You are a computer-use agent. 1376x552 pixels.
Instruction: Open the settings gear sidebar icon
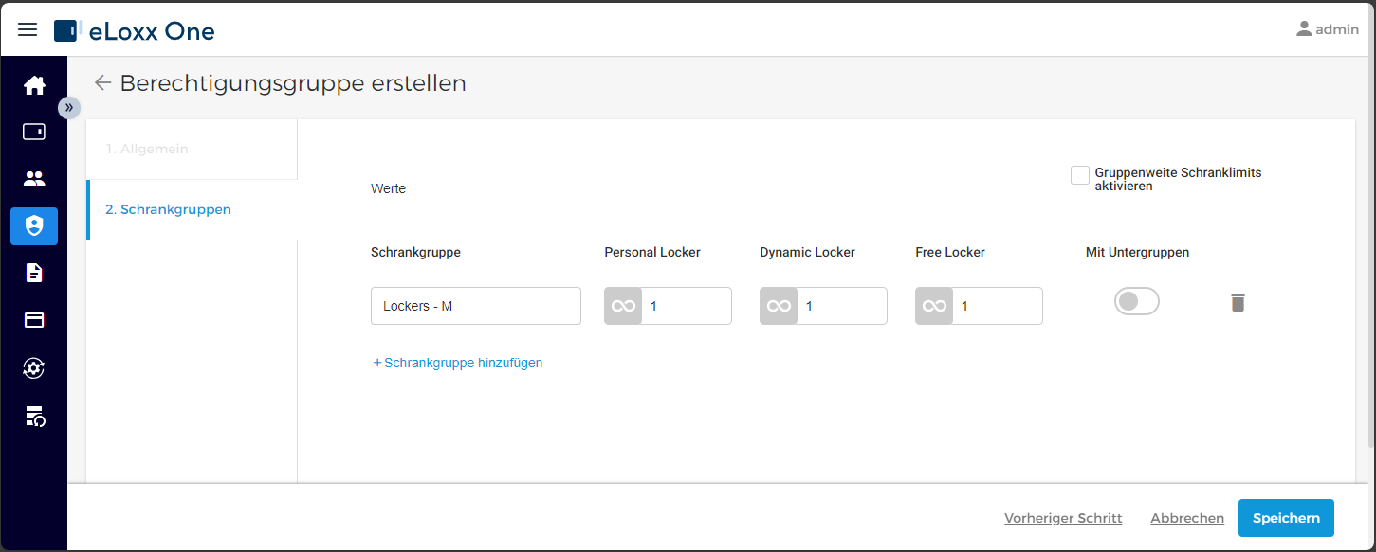coord(34,367)
